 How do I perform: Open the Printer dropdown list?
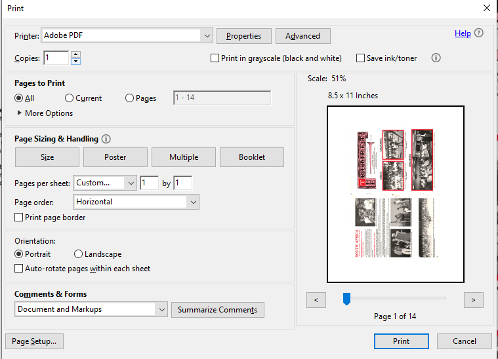point(207,35)
